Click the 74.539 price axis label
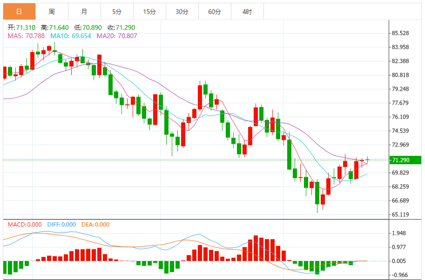The height and width of the screenshot is (280, 425). (400, 131)
